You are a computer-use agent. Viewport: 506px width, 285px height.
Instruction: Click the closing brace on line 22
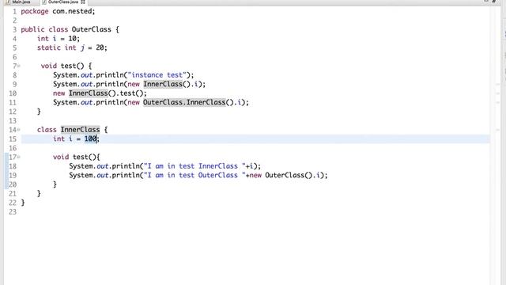coord(23,203)
